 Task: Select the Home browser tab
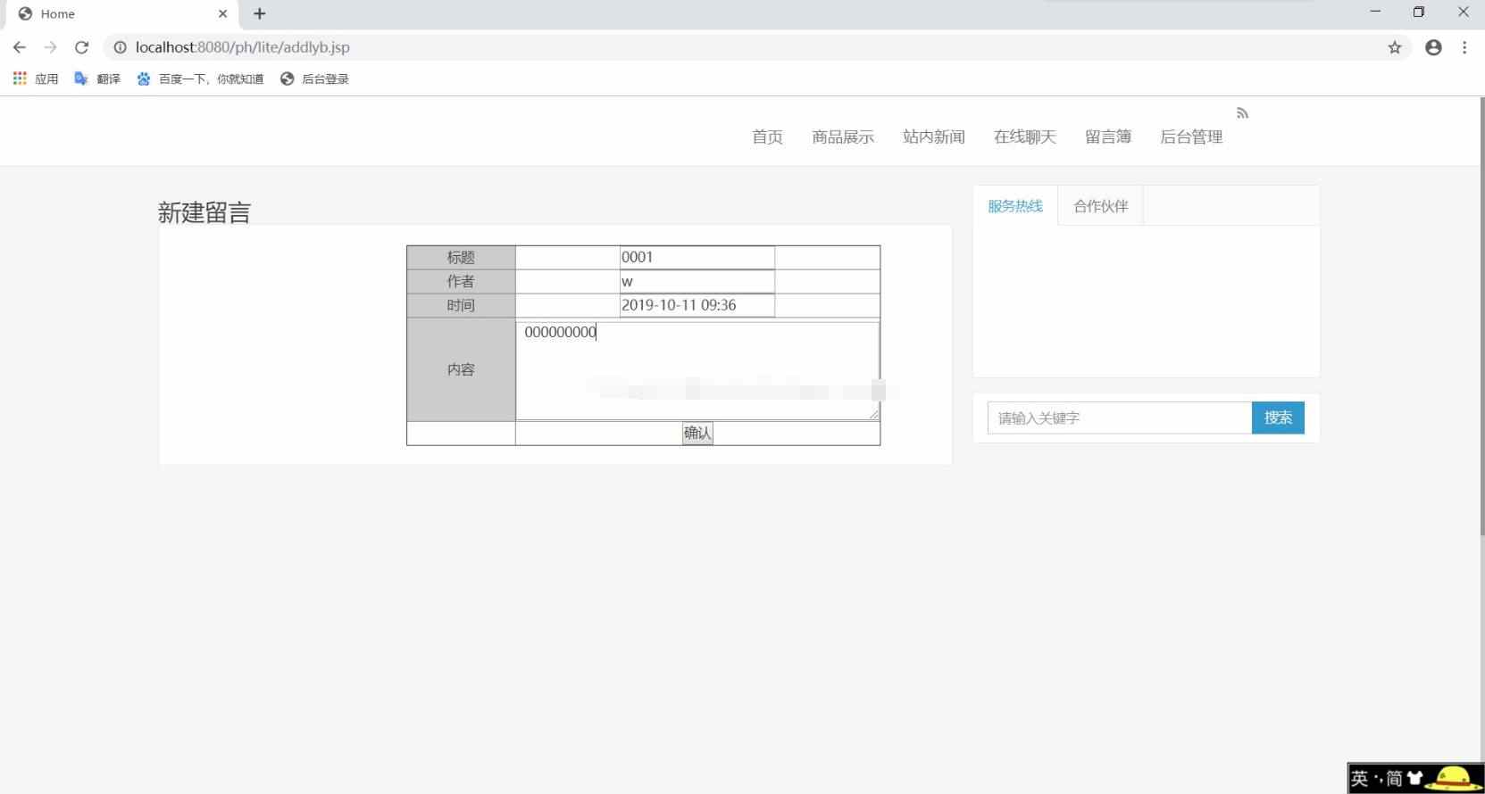(123, 13)
